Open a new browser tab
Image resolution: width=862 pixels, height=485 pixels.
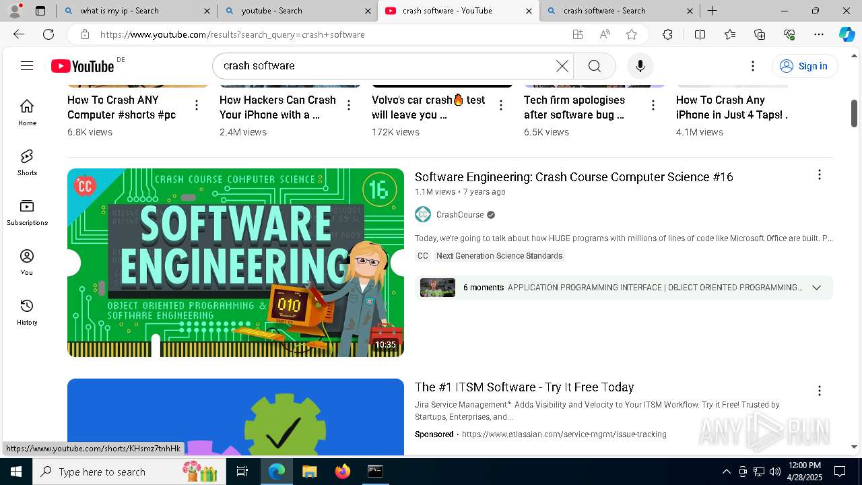point(712,11)
